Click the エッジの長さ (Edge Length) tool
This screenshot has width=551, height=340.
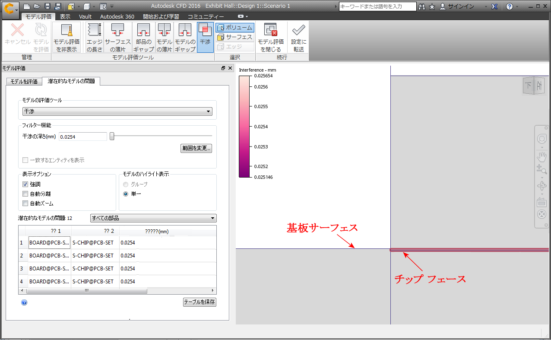pos(95,37)
